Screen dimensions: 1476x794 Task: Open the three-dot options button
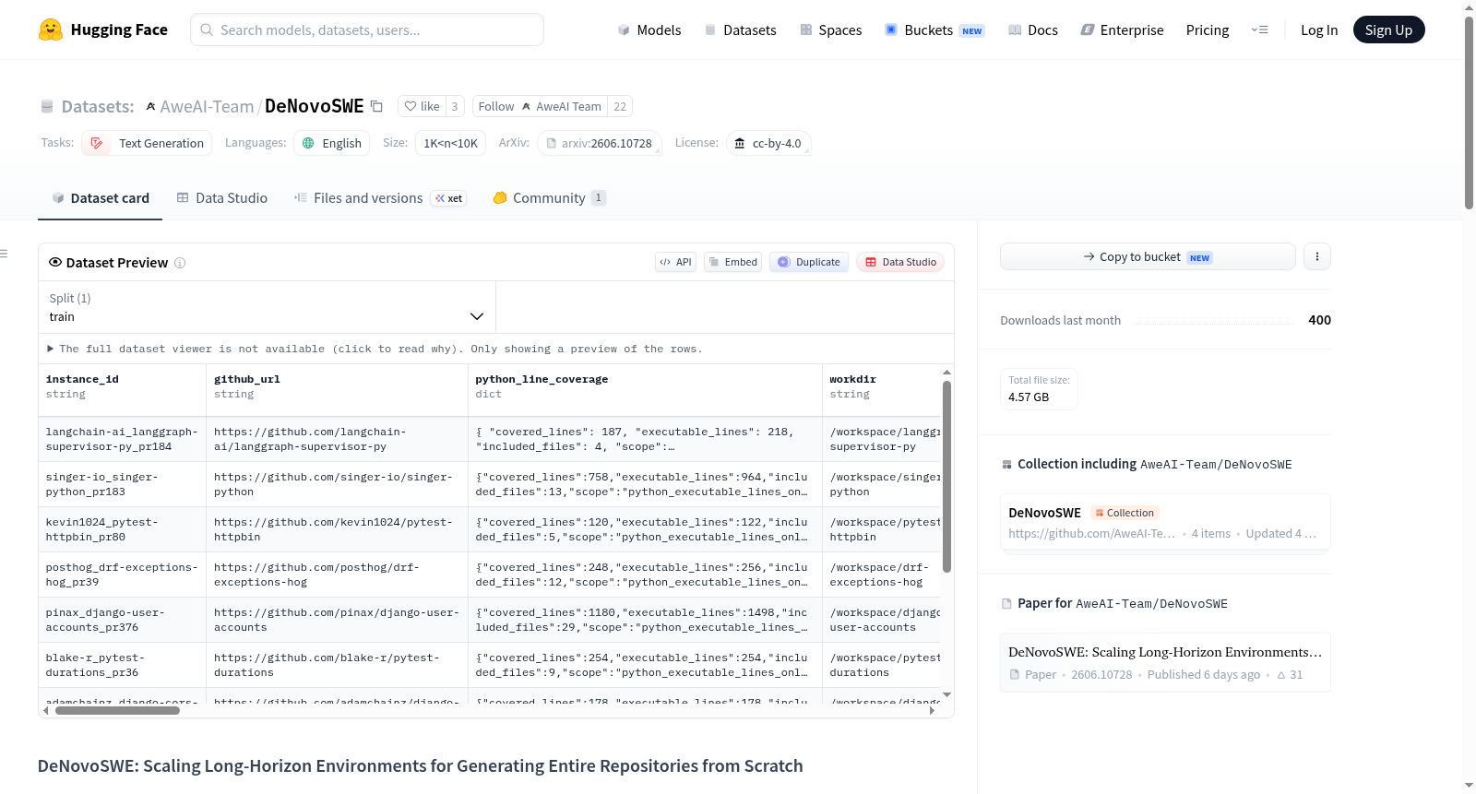(1317, 256)
